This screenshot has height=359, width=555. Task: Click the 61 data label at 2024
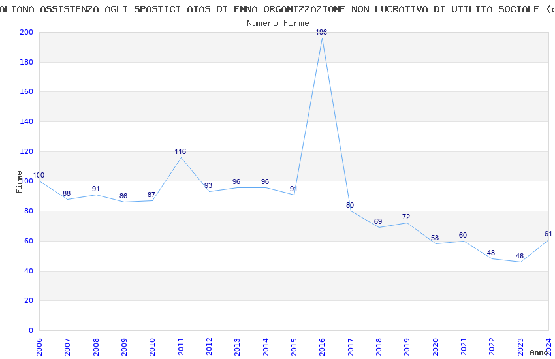548,234
